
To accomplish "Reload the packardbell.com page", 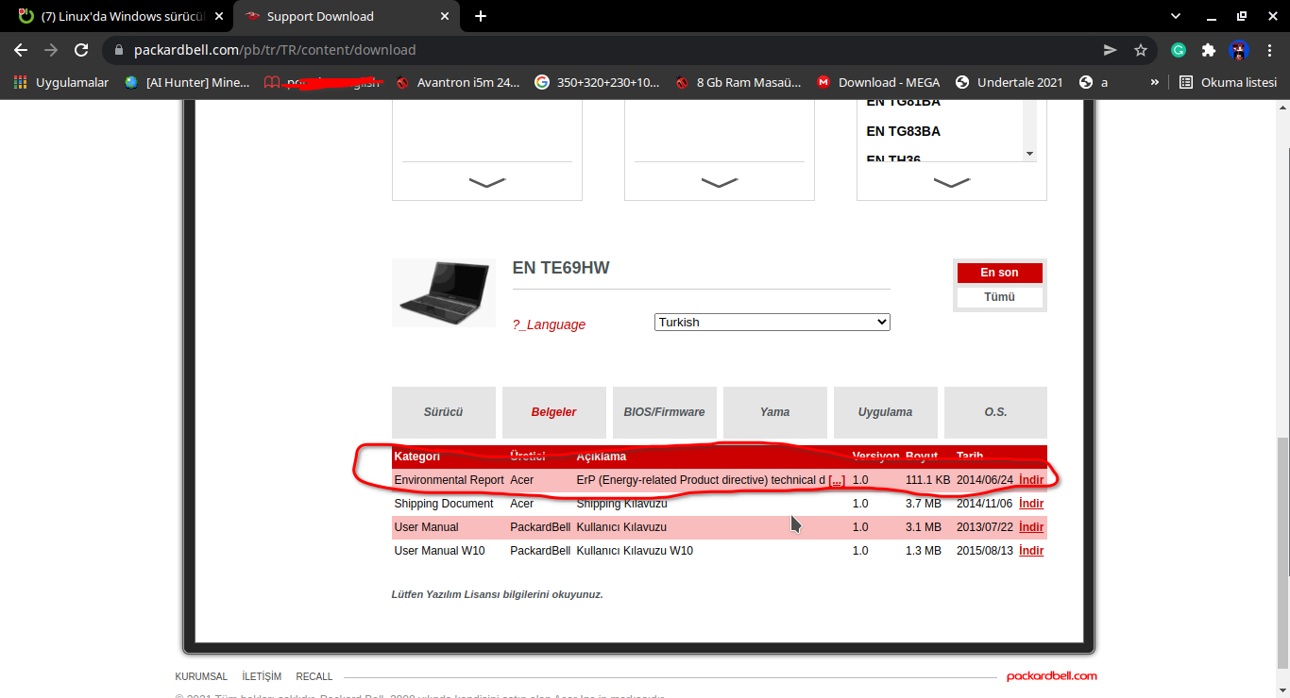I will coord(81,50).
